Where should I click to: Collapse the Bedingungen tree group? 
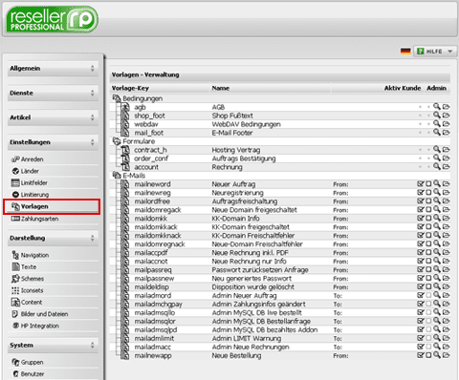(117, 98)
